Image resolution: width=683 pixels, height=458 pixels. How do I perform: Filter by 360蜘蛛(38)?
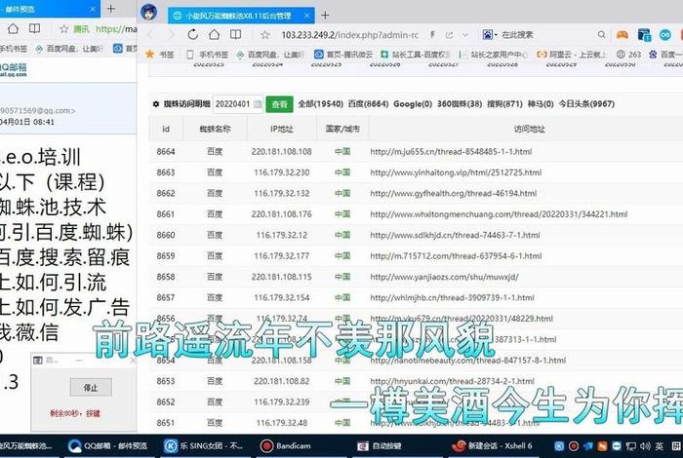(460, 104)
